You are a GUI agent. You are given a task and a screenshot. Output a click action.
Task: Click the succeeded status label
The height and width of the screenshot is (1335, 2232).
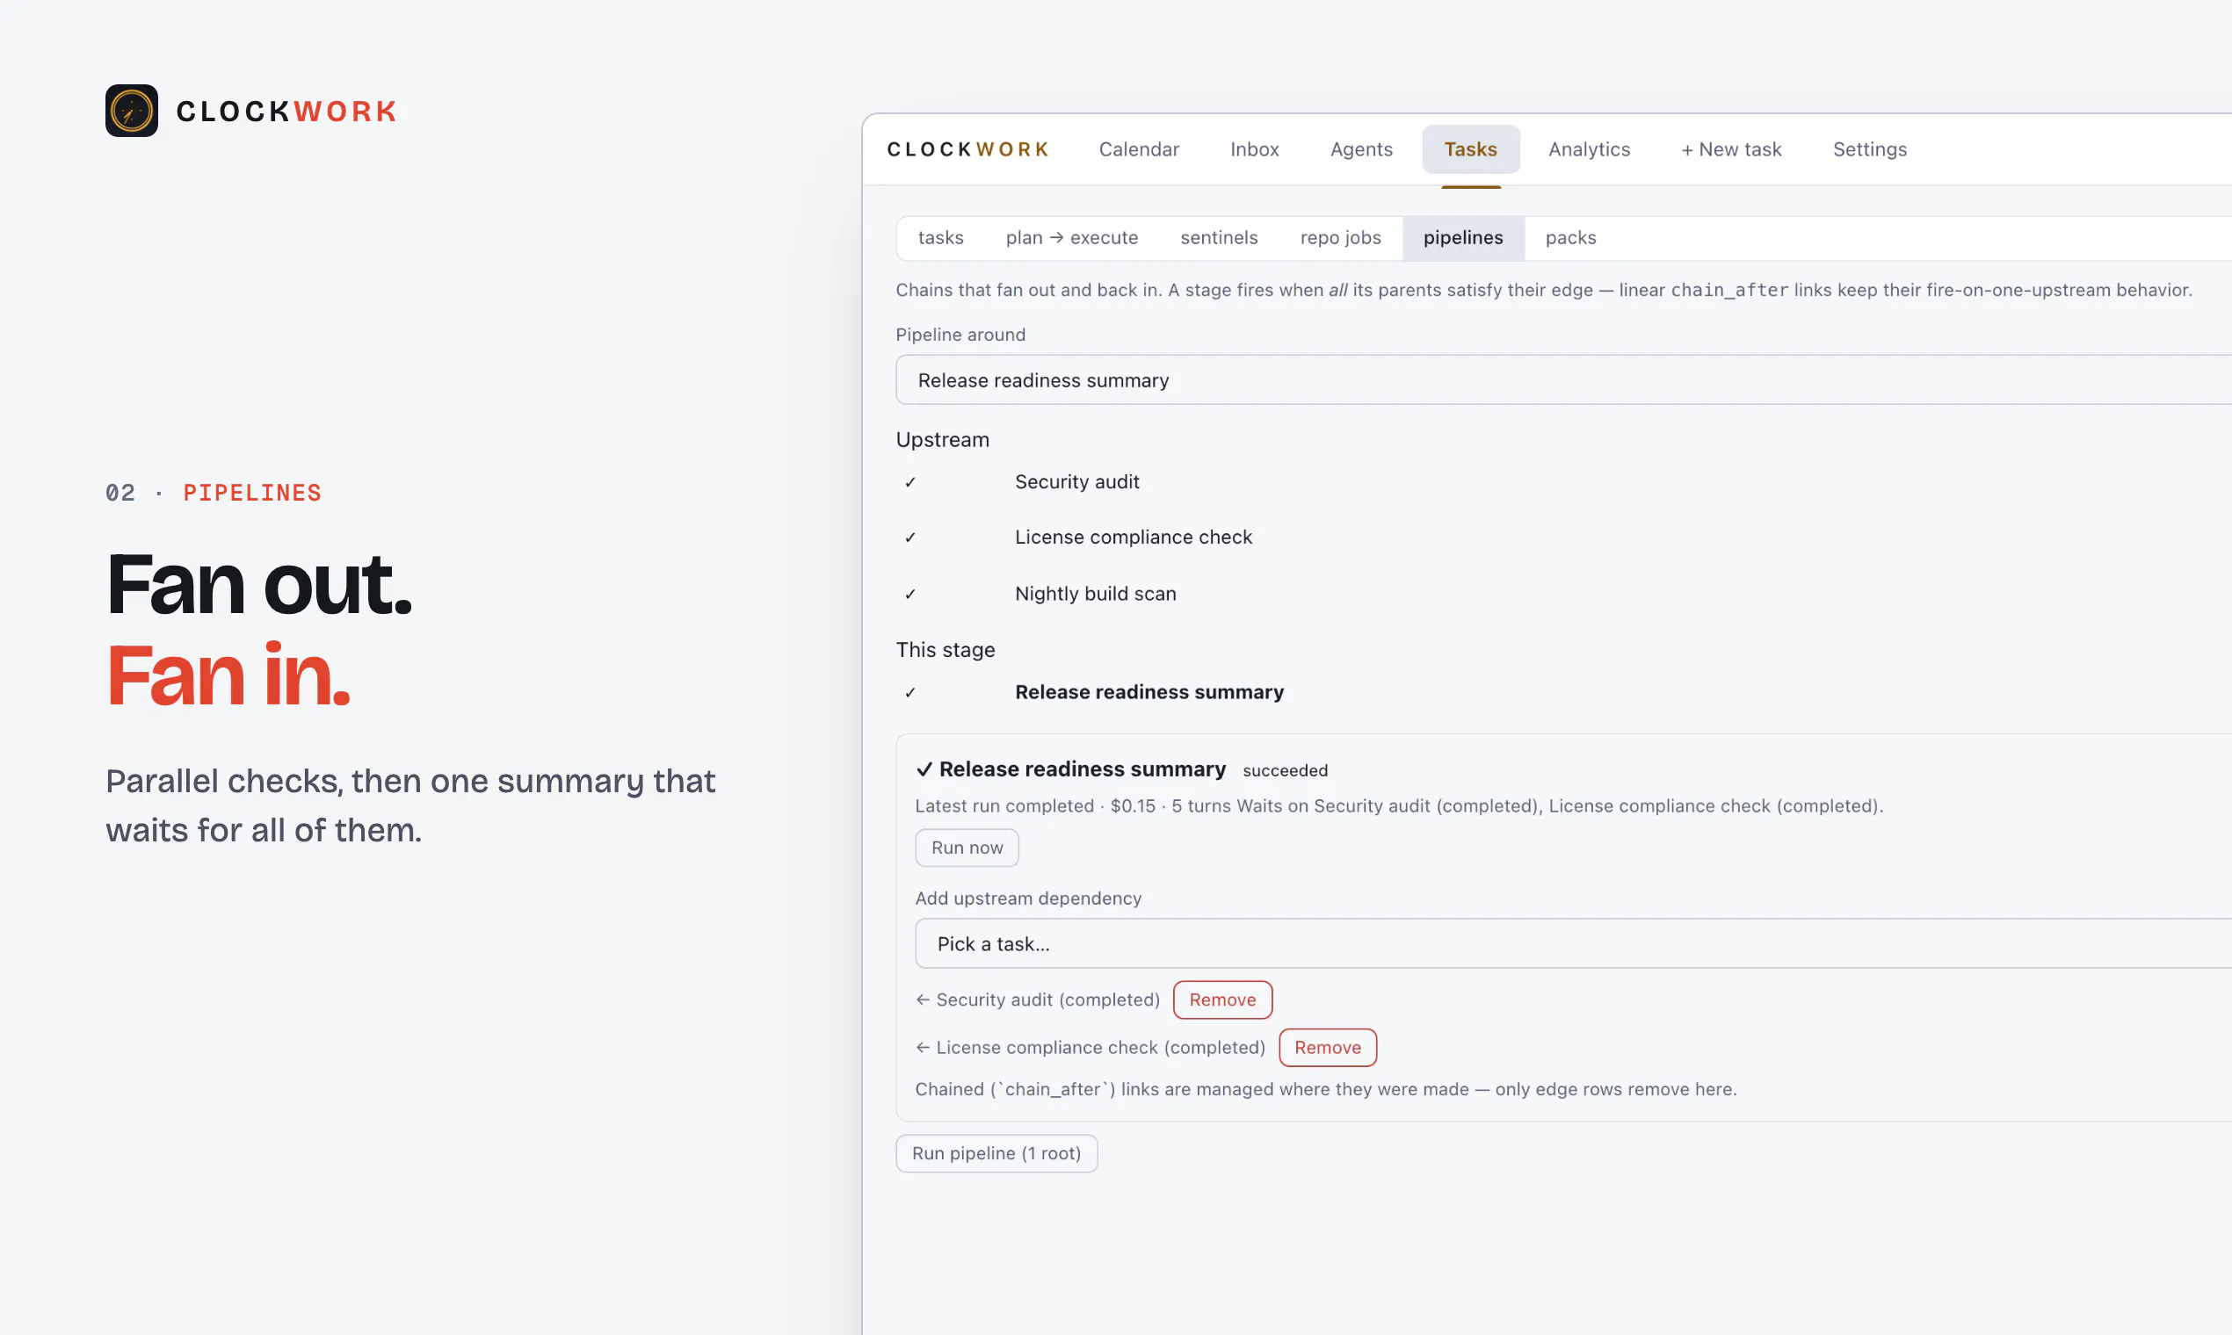coord(1286,771)
